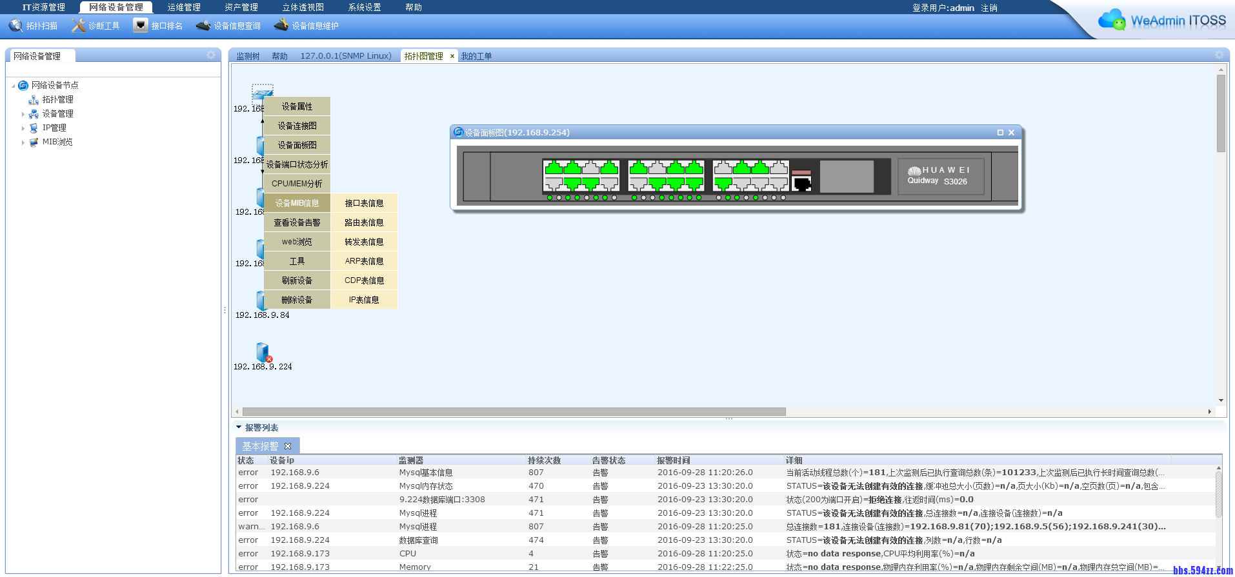
Task: Select the 192.168.9.224 device icon
Action: coord(263,352)
